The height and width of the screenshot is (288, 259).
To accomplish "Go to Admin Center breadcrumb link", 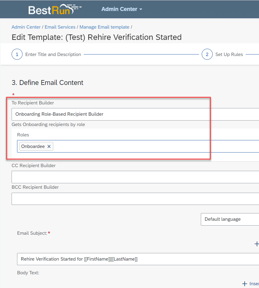I will pos(26,27).
